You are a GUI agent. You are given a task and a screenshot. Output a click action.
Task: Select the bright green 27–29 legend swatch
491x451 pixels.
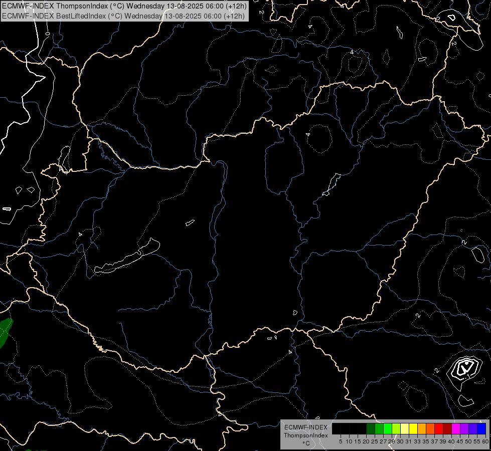click(387, 428)
